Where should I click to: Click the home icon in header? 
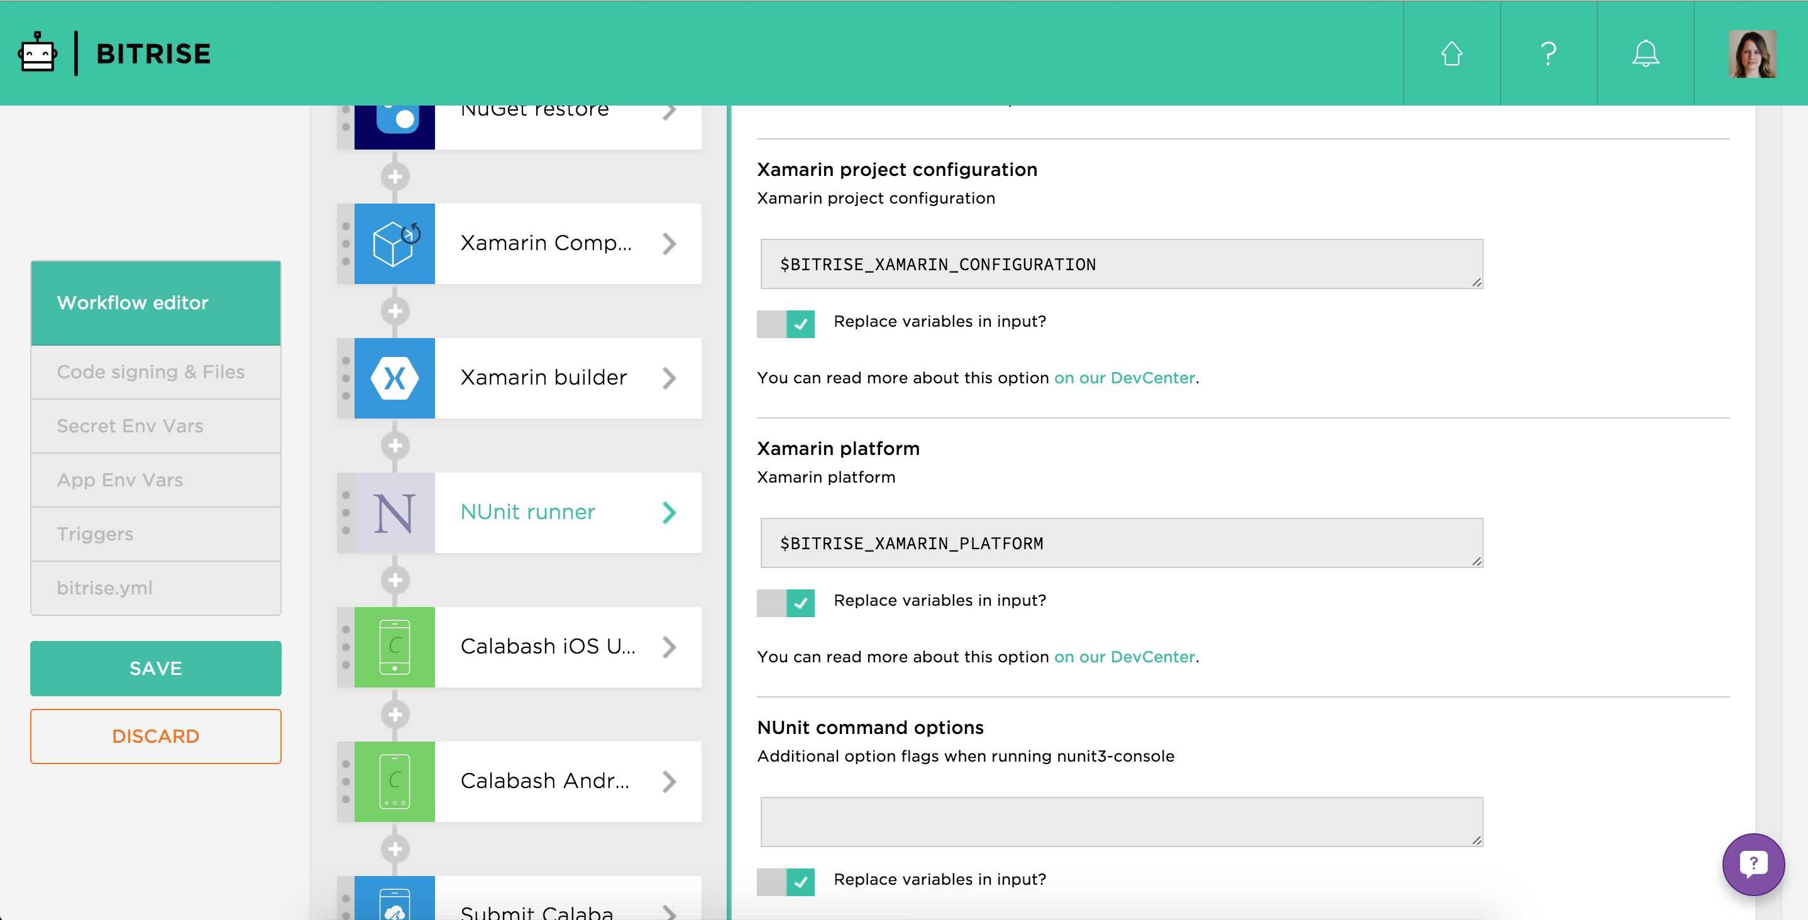[1452, 53]
